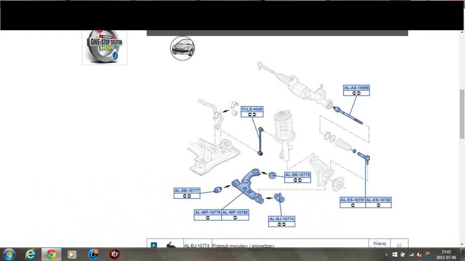
Task: Open blue swirl browser icon on taskbar
Action: click(94, 254)
